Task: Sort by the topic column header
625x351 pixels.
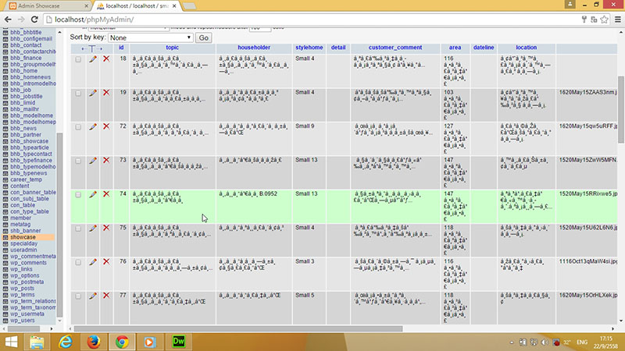Action: (172, 48)
